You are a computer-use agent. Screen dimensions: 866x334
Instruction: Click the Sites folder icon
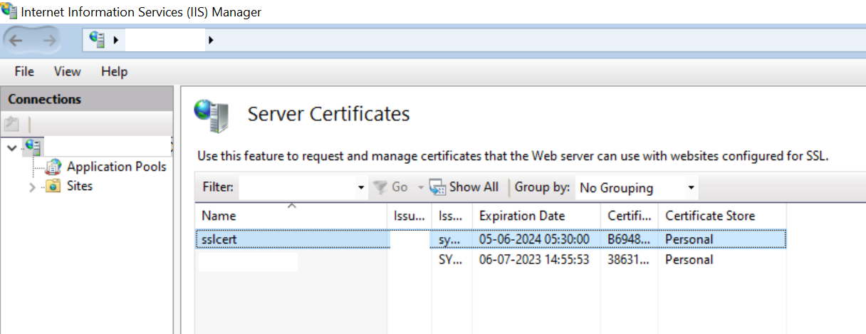pos(53,187)
